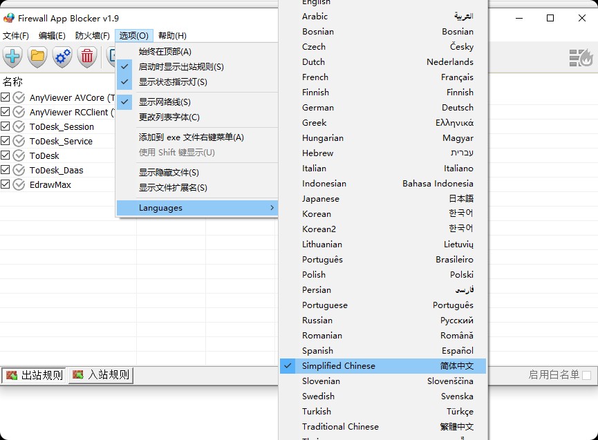Click the Firewall App Blocker title bar icon
598x440 pixels.
coord(8,19)
